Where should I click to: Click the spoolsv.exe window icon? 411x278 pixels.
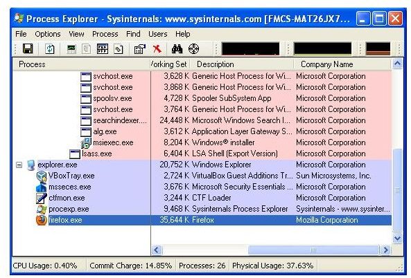click(x=86, y=99)
